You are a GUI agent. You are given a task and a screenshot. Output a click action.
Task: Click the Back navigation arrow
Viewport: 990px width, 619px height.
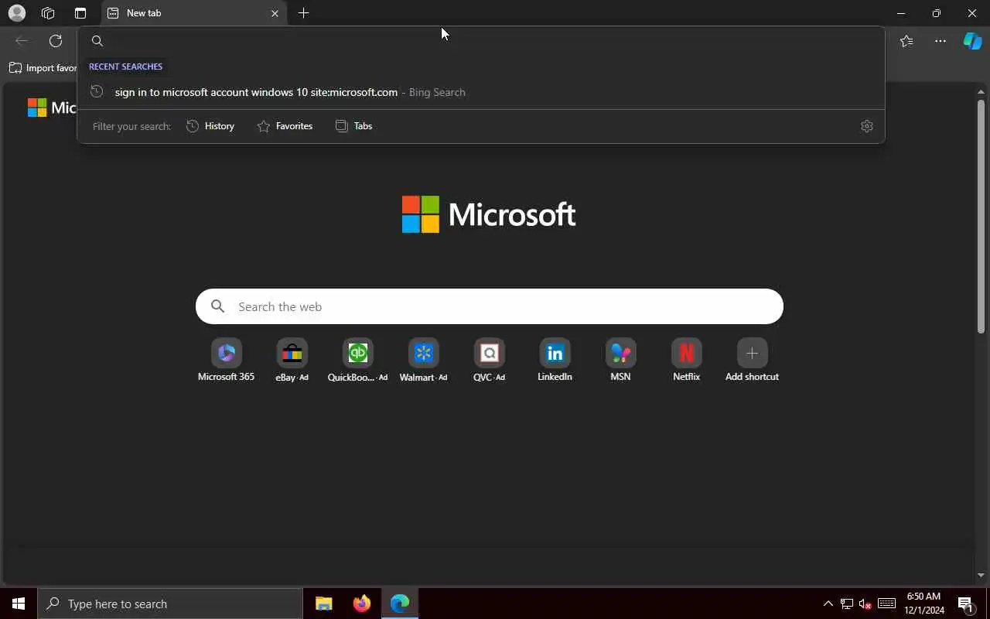tap(22, 41)
